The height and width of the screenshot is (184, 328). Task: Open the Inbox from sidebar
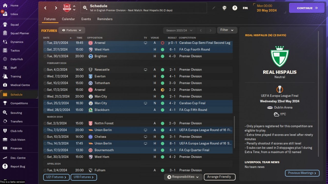pyautogui.click(x=14, y=14)
